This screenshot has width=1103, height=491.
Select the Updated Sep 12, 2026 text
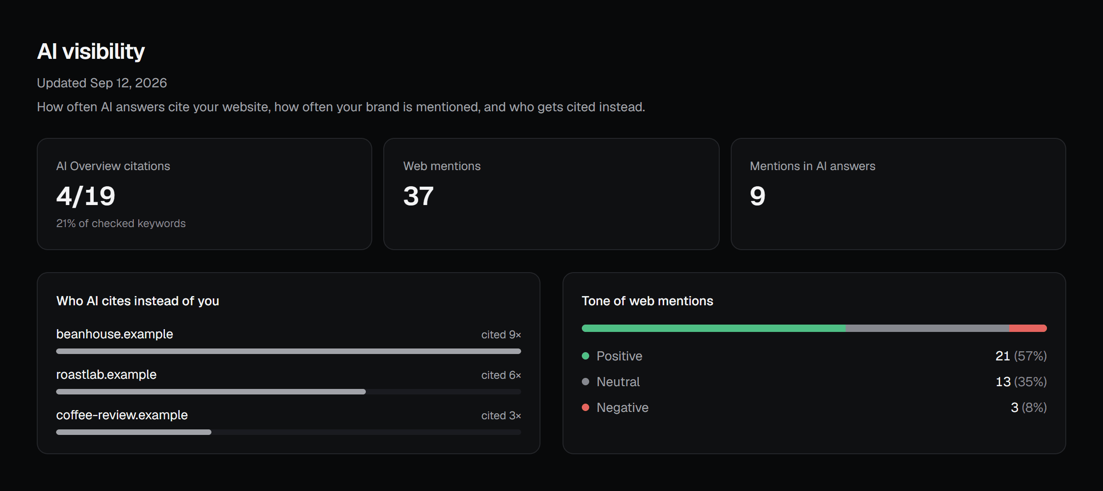[102, 83]
